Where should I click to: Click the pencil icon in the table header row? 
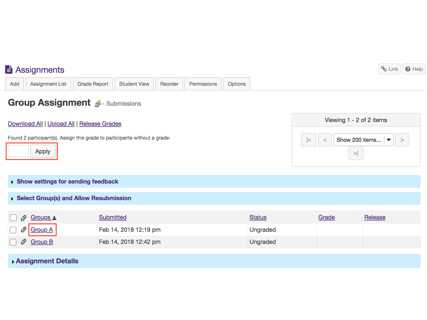coord(23,217)
